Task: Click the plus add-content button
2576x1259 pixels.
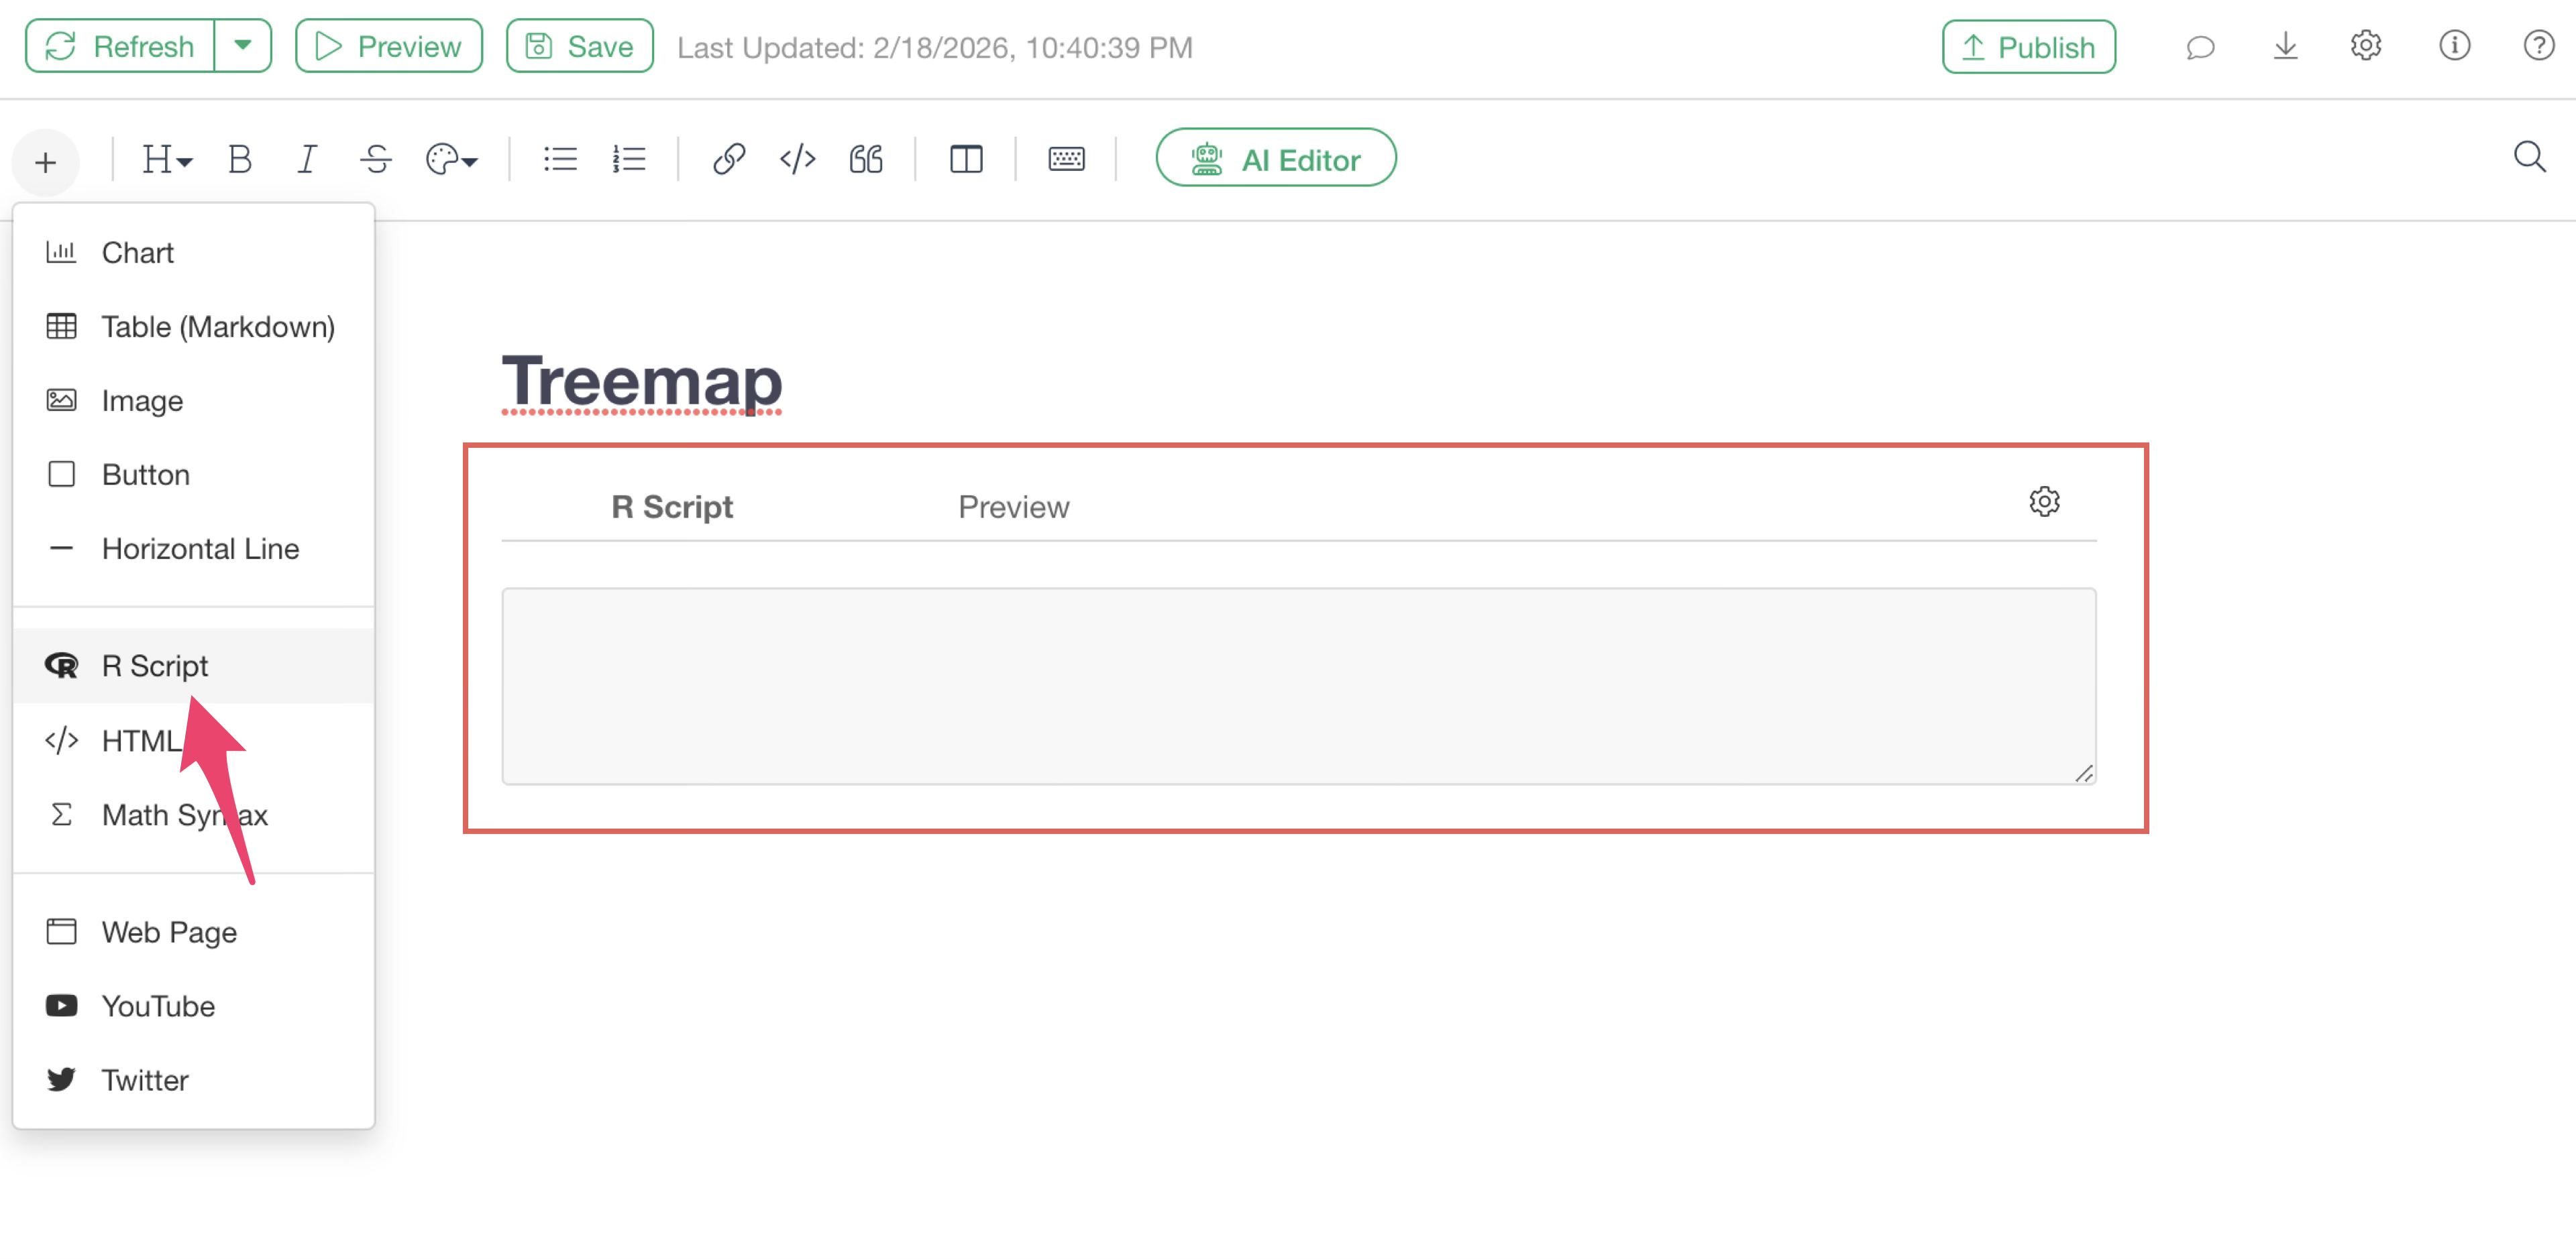Action: click(x=46, y=163)
